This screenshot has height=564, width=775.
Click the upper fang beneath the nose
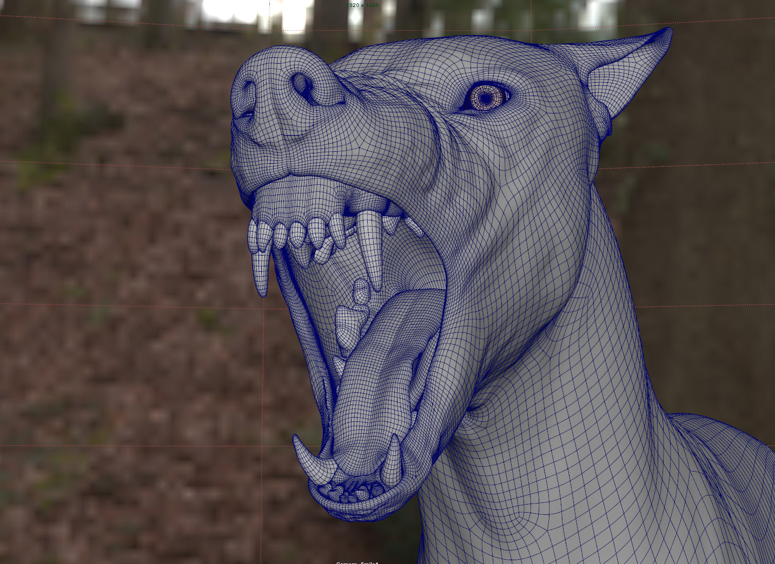261,270
